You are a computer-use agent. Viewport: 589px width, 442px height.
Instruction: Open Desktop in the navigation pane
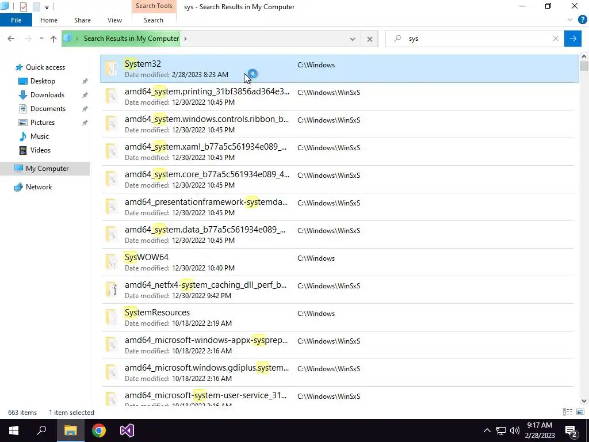(x=43, y=81)
